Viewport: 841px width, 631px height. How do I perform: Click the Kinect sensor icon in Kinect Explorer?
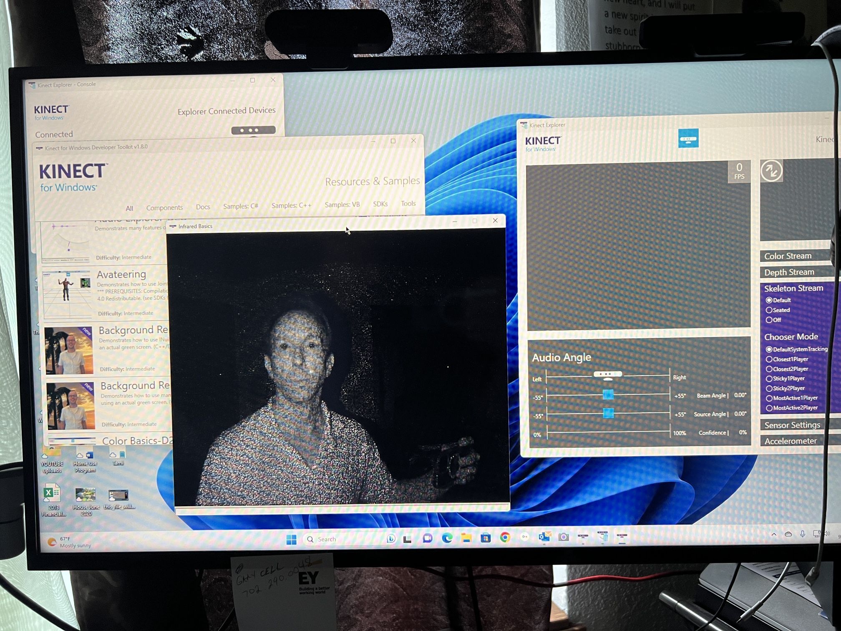[688, 139]
